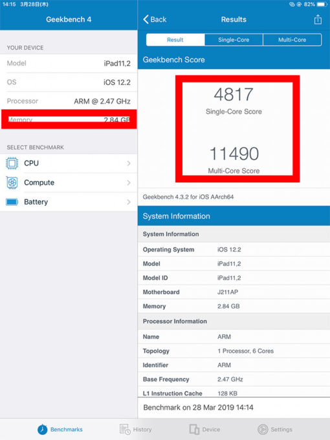
Task: Tap the Battery benchmark icon
Action: (12, 202)
